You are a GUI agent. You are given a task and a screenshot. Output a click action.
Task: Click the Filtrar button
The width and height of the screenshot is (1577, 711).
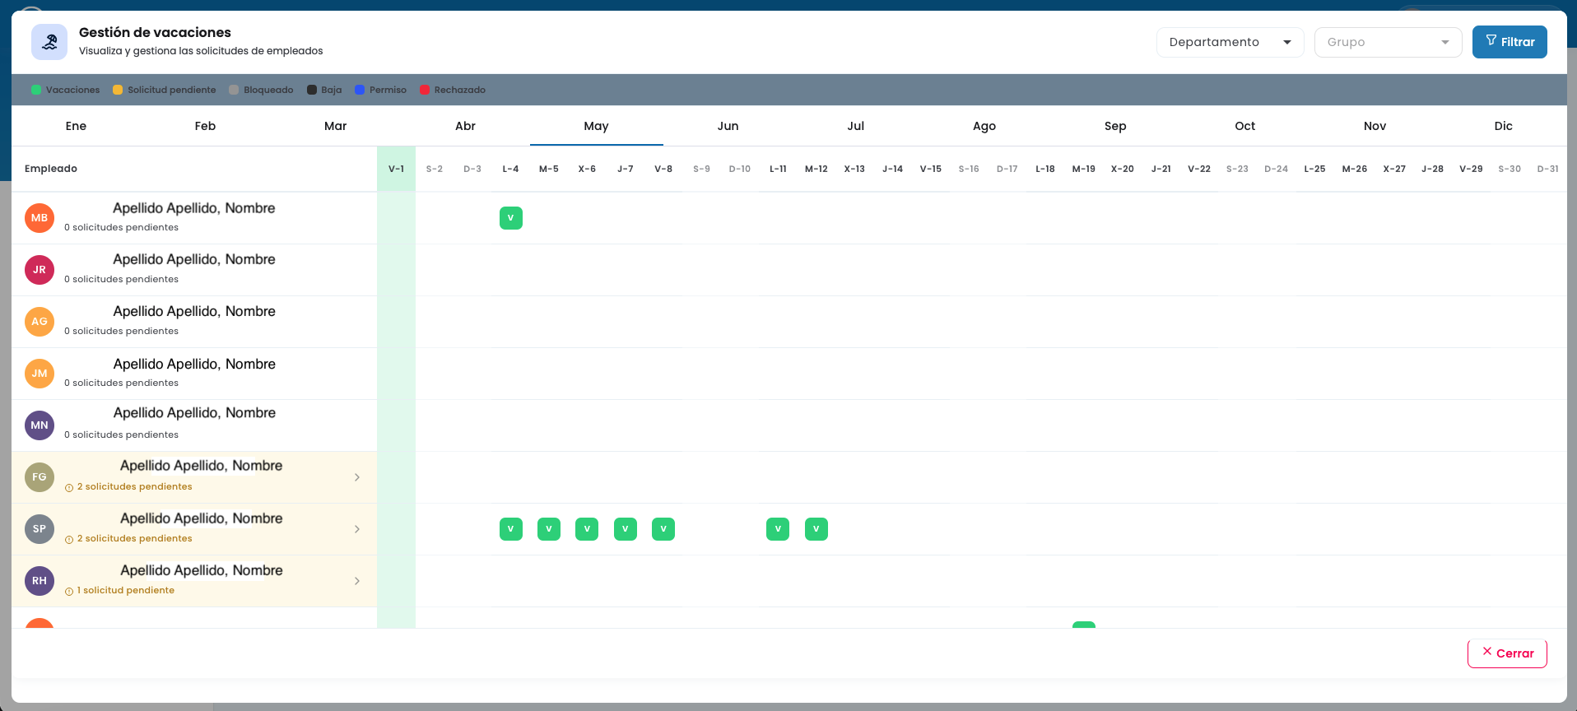(1510, 42)
